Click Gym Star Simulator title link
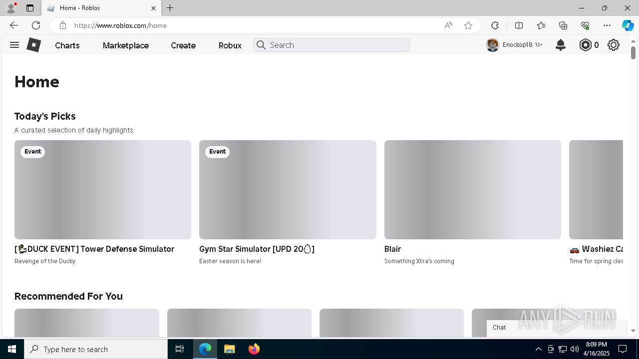This screenshot has width=639, height=359. [x=257, y=249]
